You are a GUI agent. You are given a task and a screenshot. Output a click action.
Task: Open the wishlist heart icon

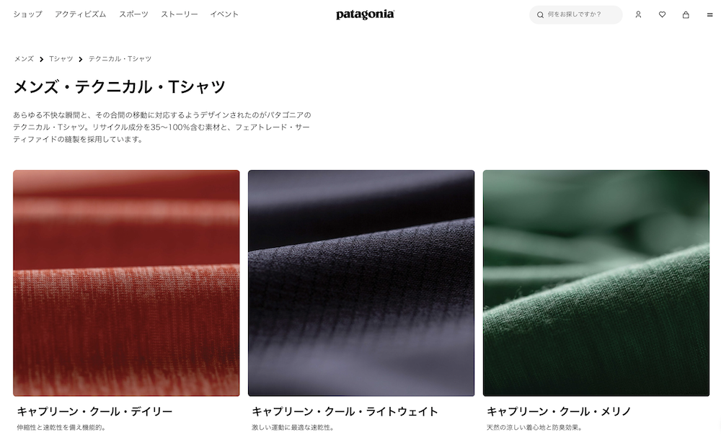(662, 14)
